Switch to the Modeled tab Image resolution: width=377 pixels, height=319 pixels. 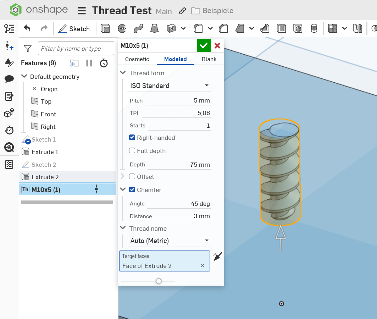[176, 59]
